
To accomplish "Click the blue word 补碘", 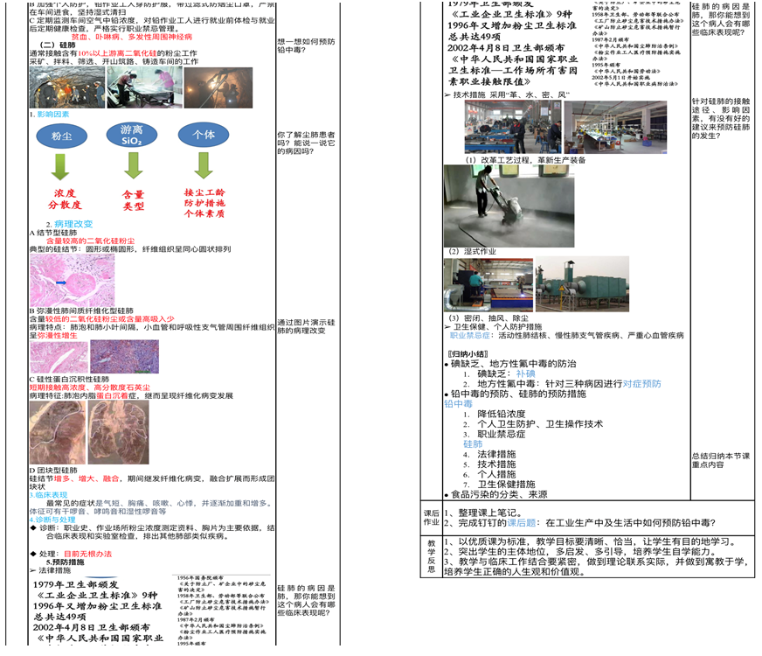I will (x=525, y=373).
